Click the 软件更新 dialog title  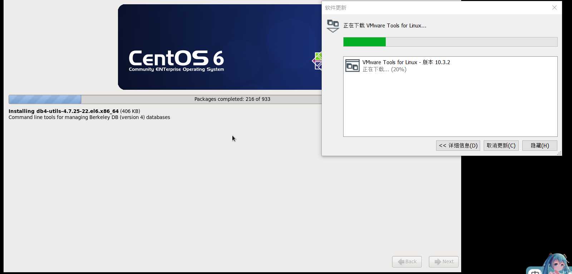coord(336,7)
